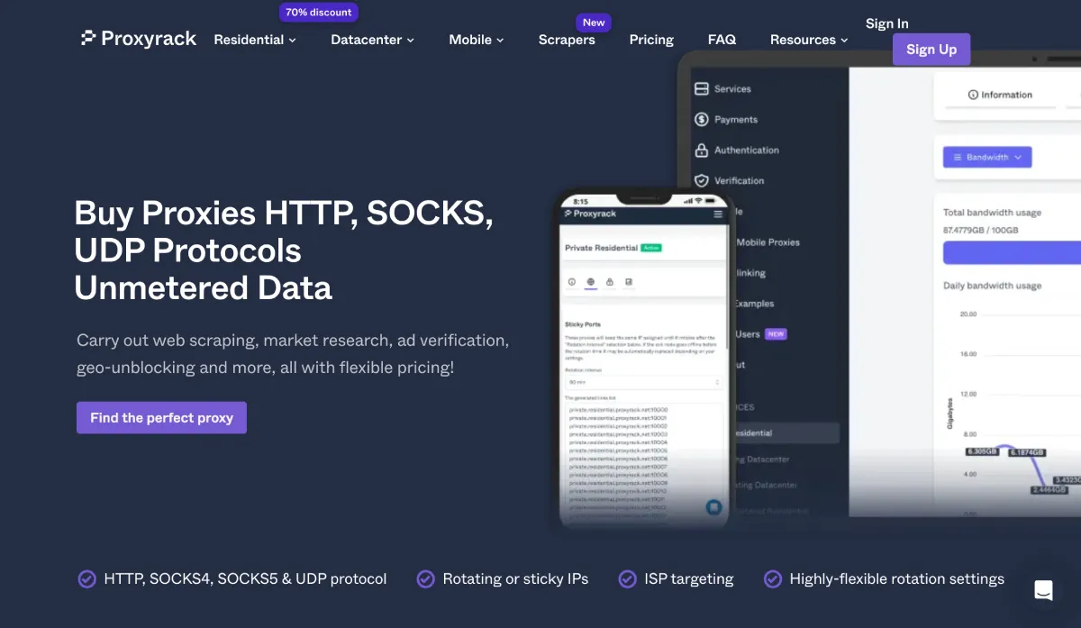Tap the hamburger menu in phone mockup
Viewport: 1081px width, 628px height.
click(x=718, y=214)
